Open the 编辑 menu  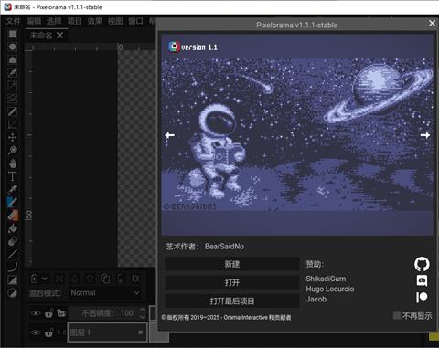click(34, 21)
